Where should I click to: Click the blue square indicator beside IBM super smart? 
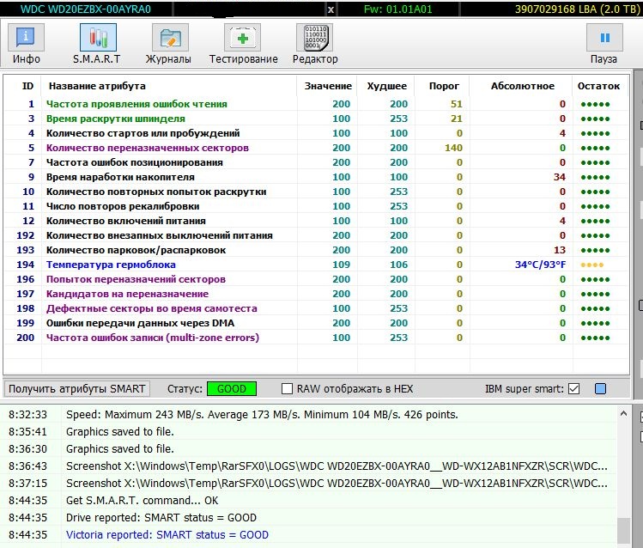[600, 389]
